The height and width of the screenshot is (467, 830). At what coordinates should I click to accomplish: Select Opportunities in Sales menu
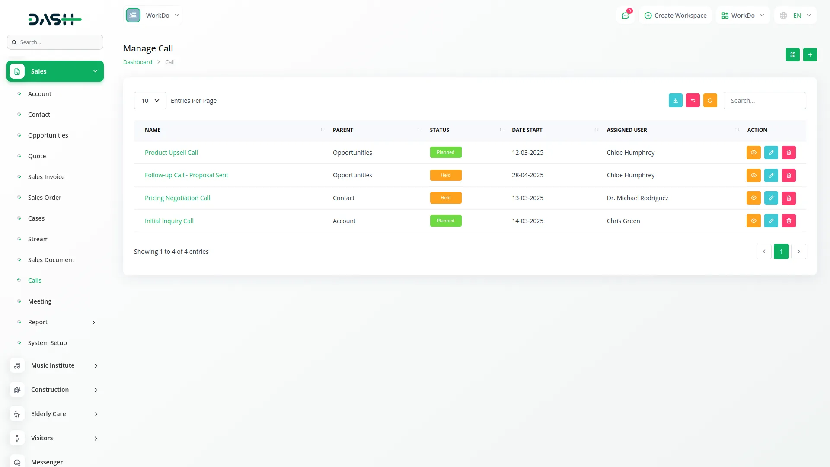coord(48,135)
